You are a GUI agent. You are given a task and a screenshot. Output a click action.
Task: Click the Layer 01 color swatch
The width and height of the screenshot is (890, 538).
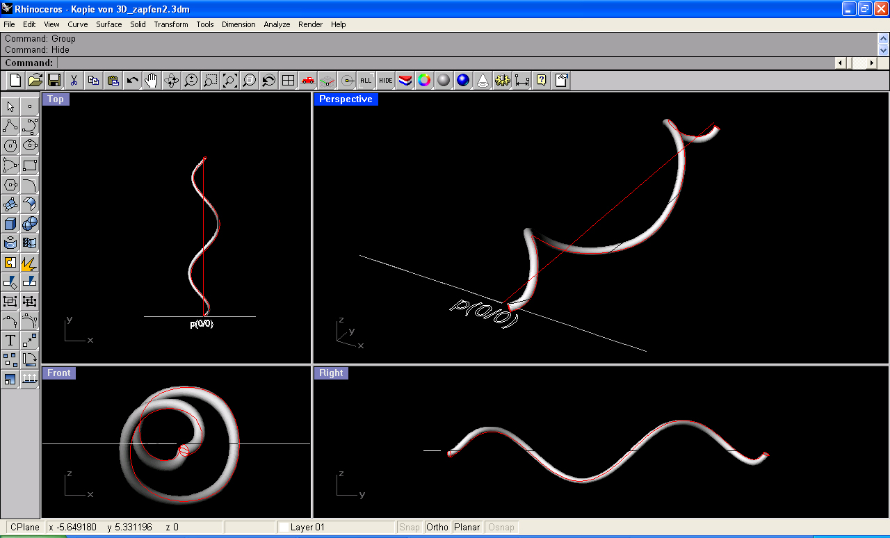tap(284, 528)
